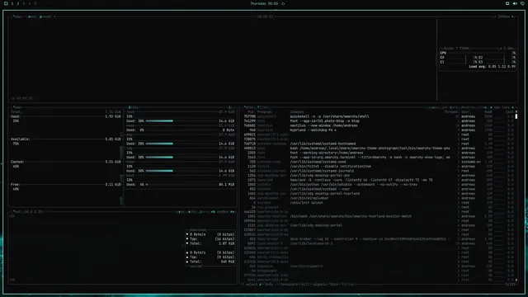Screen dimensions: 528x297
Task: Select the /usr/bin/wireplumber process row
Action: [379, 198]
